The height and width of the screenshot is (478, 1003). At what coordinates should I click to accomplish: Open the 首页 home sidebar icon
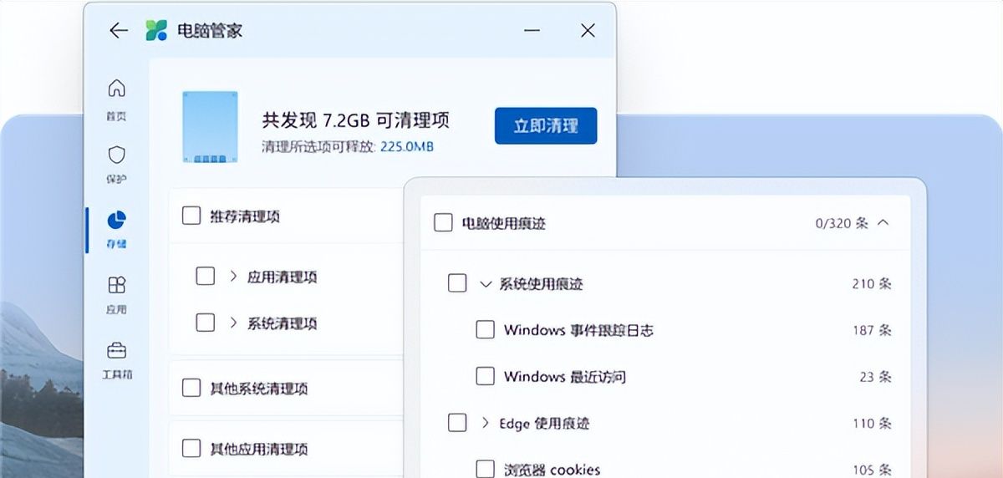pos(117,89)
